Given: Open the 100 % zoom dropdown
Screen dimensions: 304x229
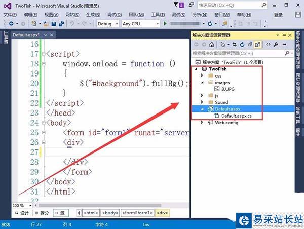Looking at the screenshot, I should coord(30,205).
